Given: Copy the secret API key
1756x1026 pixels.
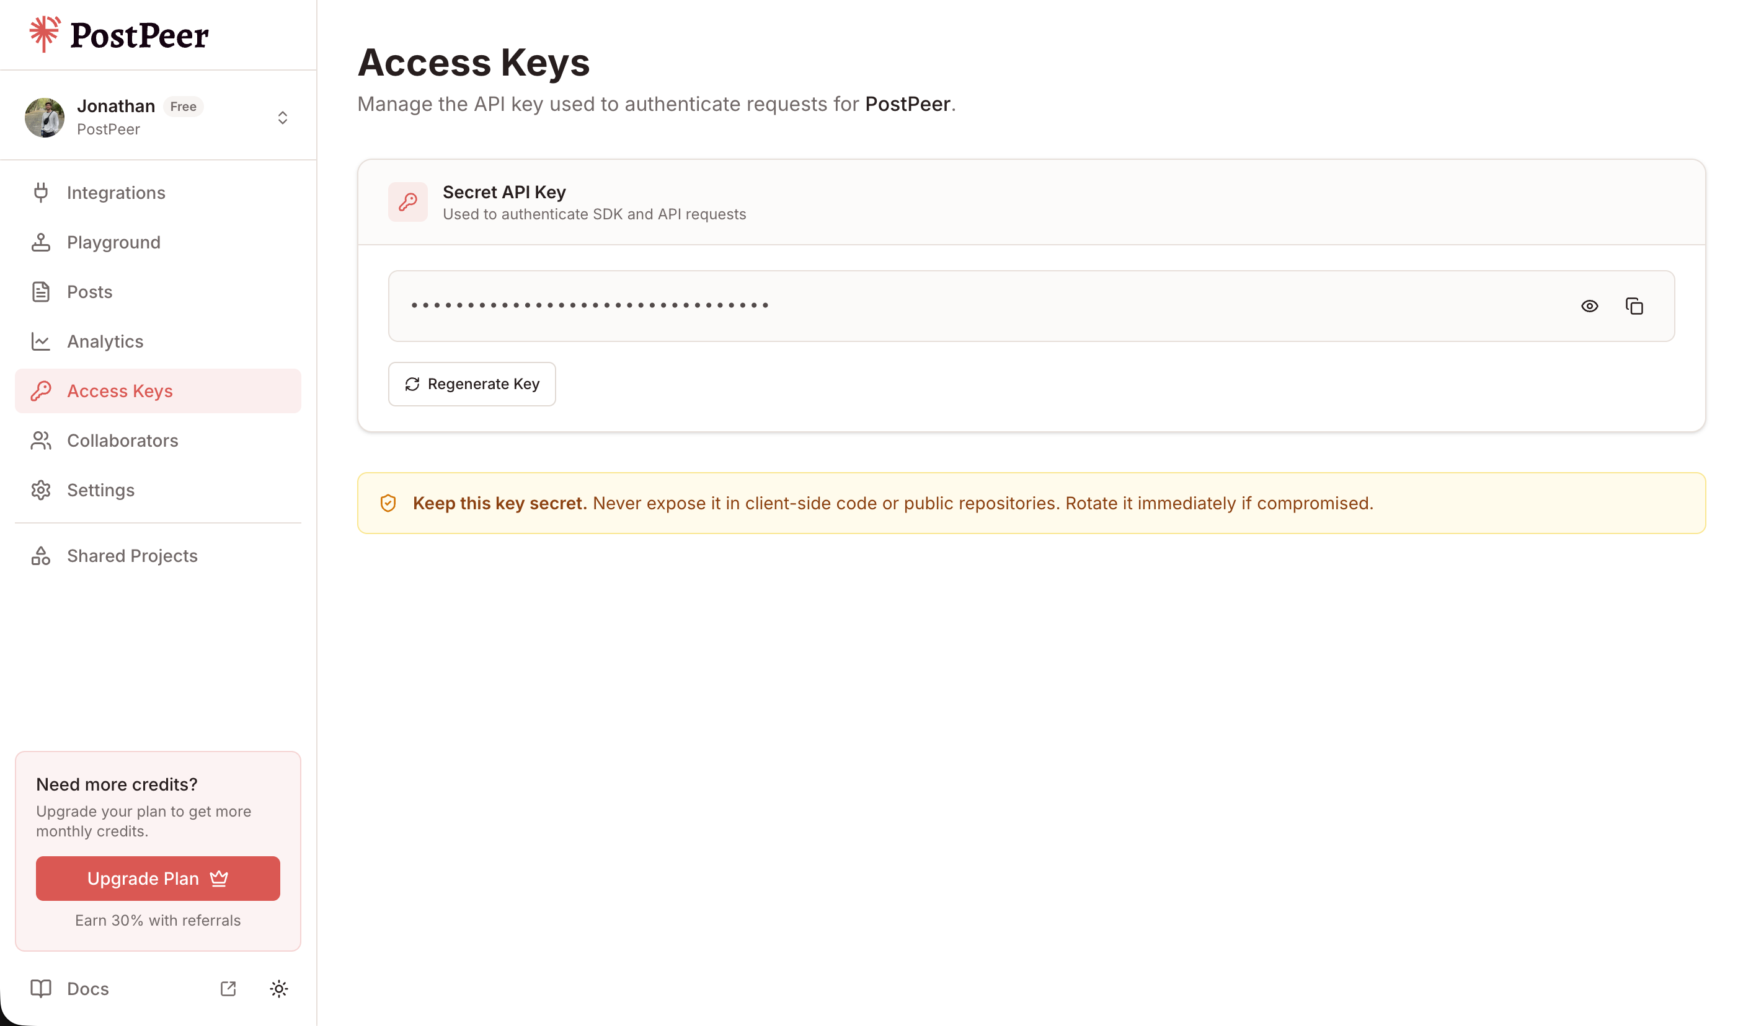Looking at the screenshot, I should tap(1633, 306).
